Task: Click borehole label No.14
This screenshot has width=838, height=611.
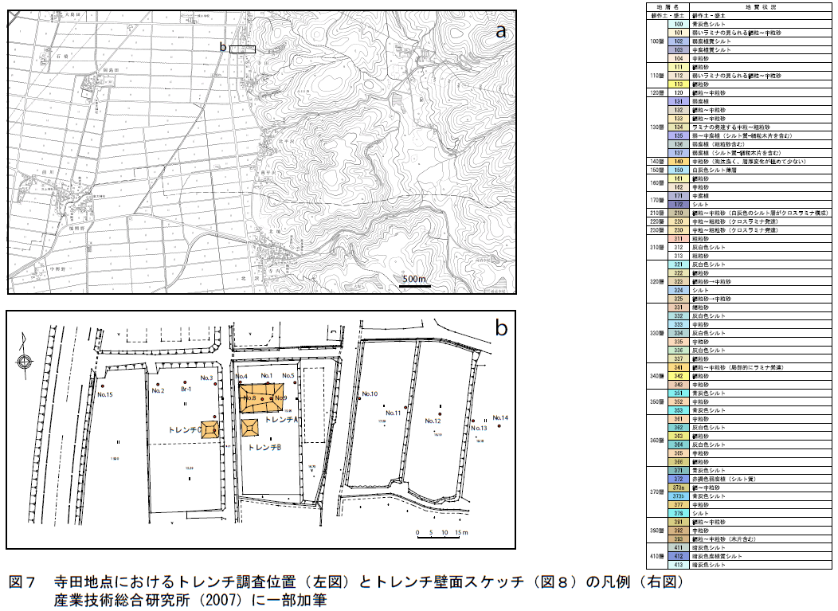Action: coord(500,417)
